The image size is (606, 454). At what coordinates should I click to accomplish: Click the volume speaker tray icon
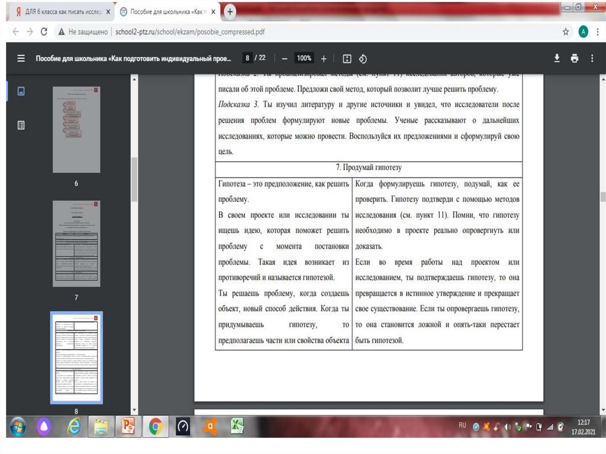507,427
